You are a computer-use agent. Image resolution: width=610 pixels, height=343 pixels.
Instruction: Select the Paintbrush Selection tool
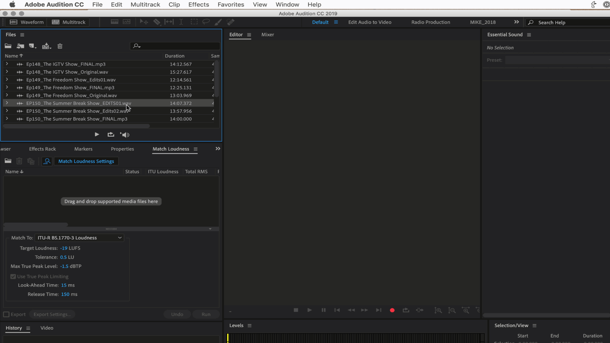[218, 22]
